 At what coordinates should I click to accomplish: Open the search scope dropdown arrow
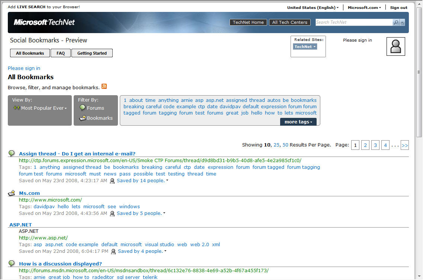[402, 22]
